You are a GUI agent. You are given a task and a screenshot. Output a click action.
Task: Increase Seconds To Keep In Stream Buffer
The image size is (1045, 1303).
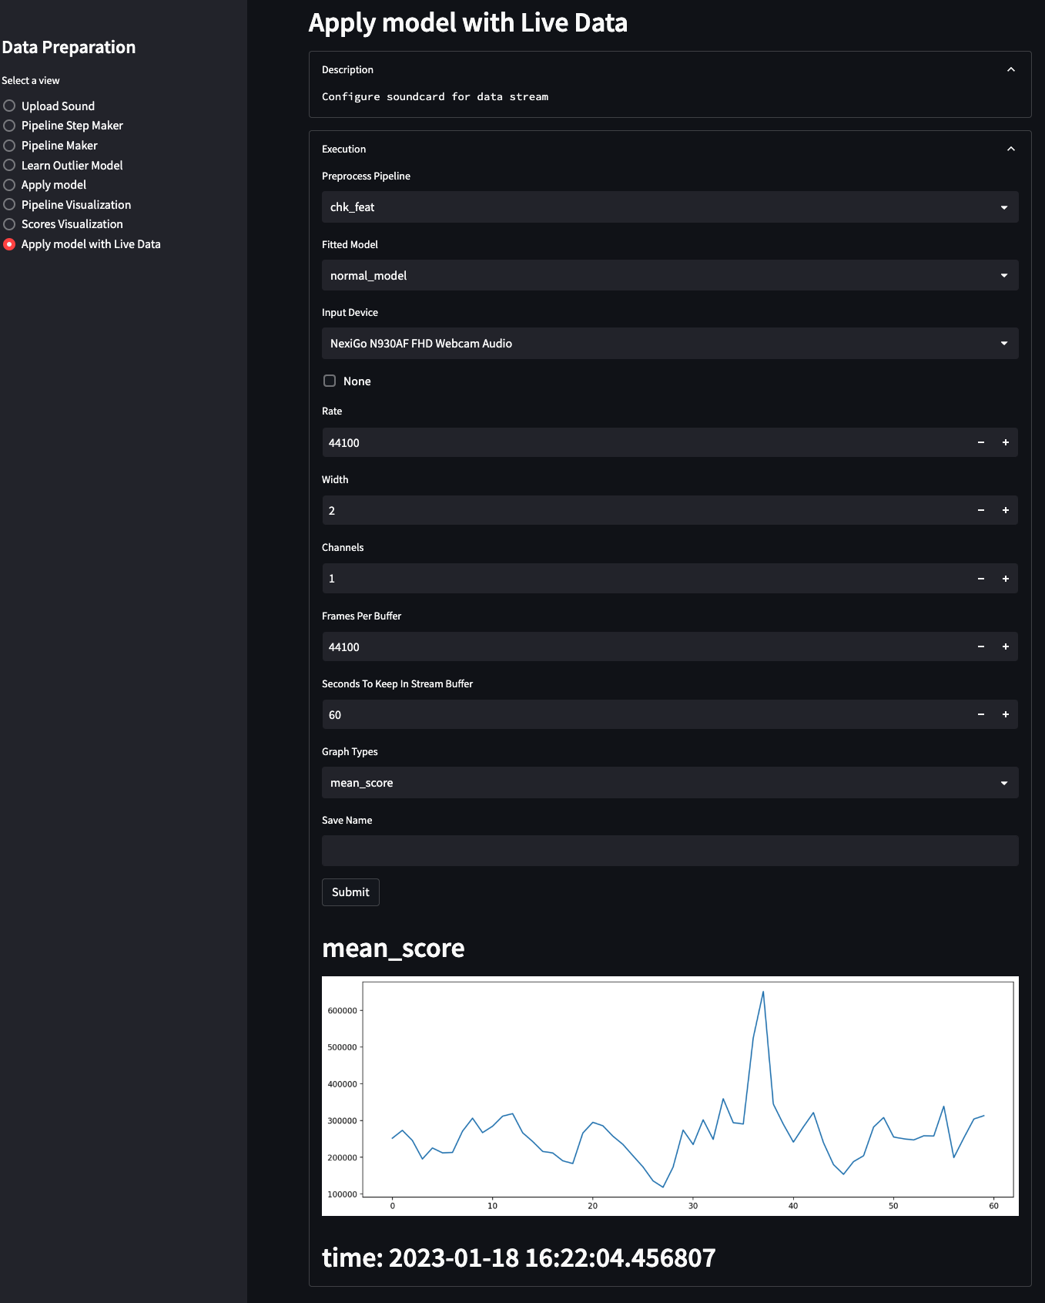[x=1006, y=714]
